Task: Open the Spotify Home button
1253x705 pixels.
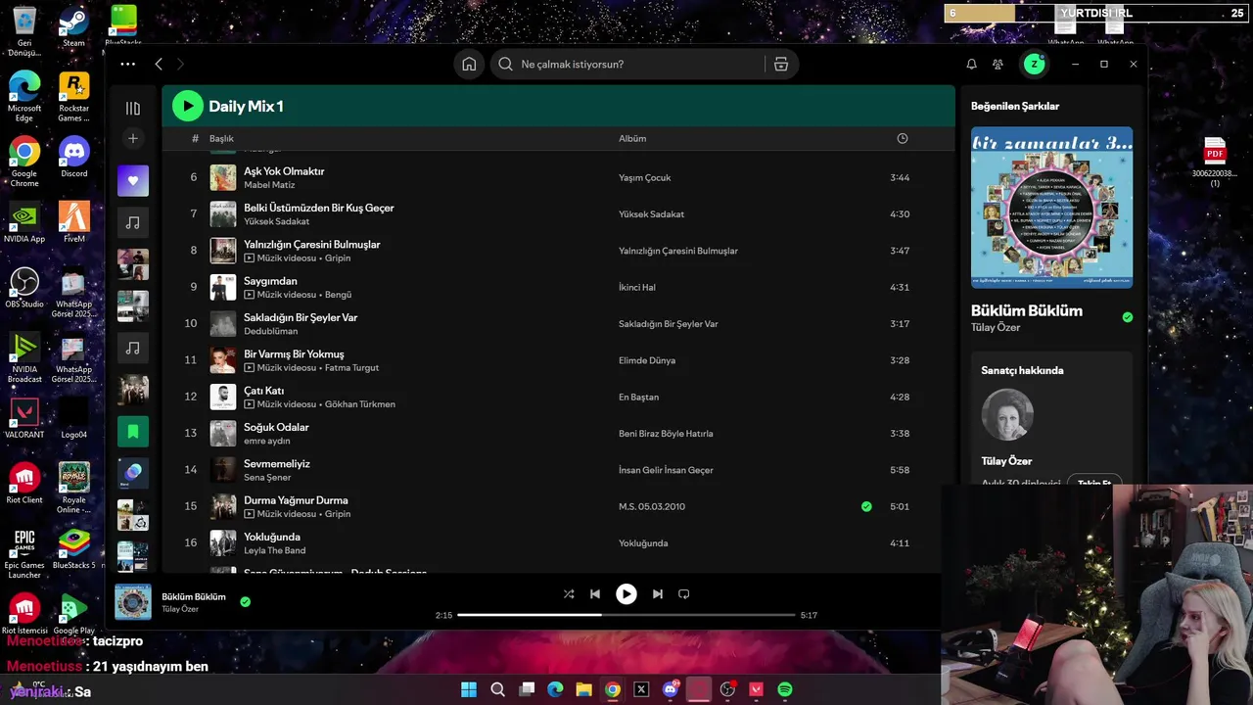Action: pos(469,64)
